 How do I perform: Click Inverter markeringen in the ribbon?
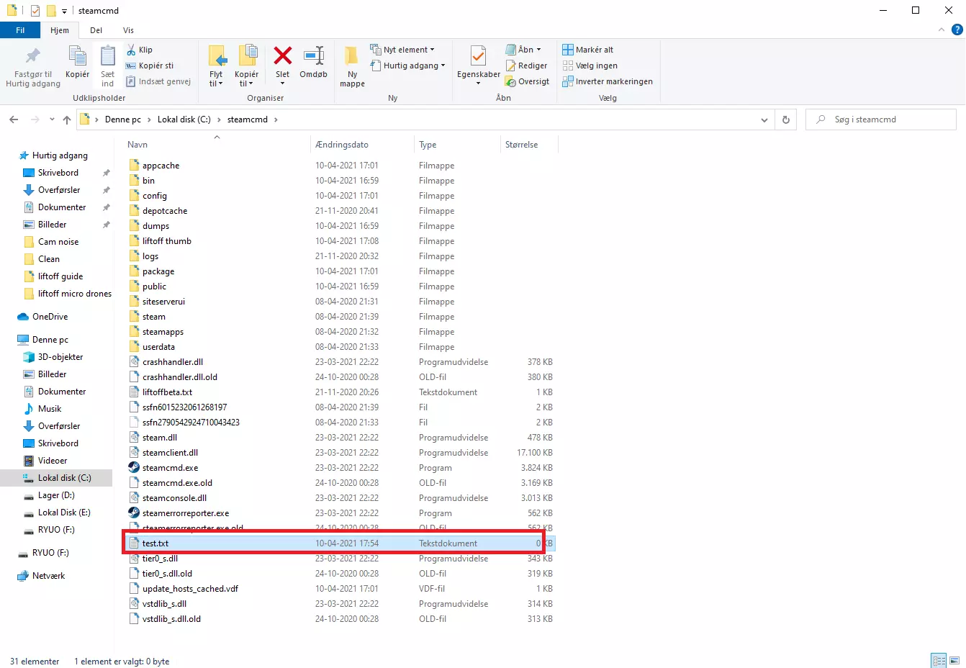tap(608, 81)
